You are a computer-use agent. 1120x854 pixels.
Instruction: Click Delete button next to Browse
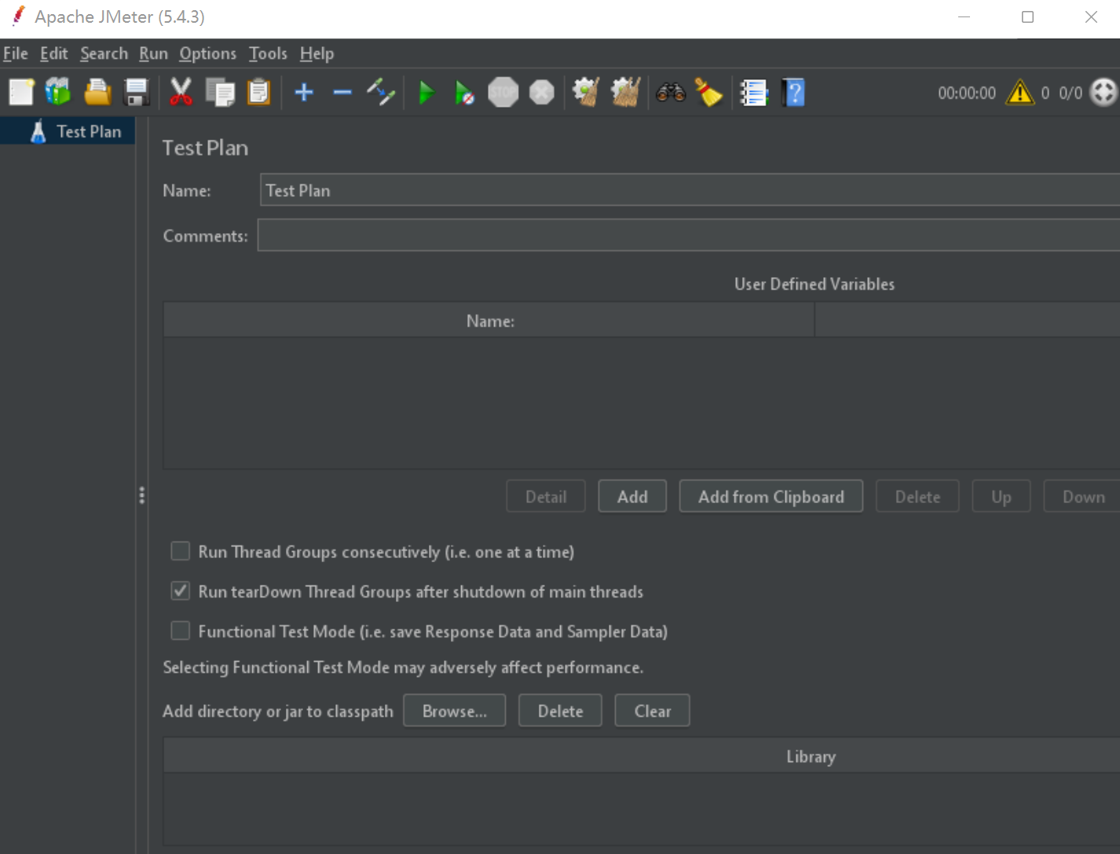pos(560,710)
